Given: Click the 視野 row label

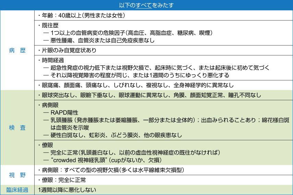Looking at the screenshot, I should (x=17, y=175).
